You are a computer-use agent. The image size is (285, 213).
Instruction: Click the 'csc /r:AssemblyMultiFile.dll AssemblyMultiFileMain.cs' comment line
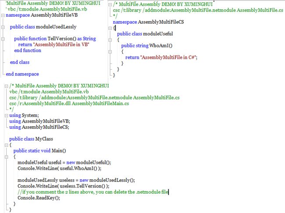(x=69, y=103)
